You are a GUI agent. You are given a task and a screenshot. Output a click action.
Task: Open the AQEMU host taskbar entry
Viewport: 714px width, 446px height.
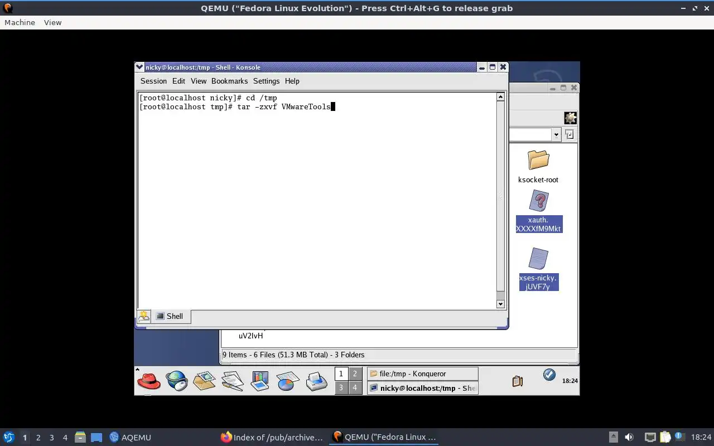coord(131,437)
